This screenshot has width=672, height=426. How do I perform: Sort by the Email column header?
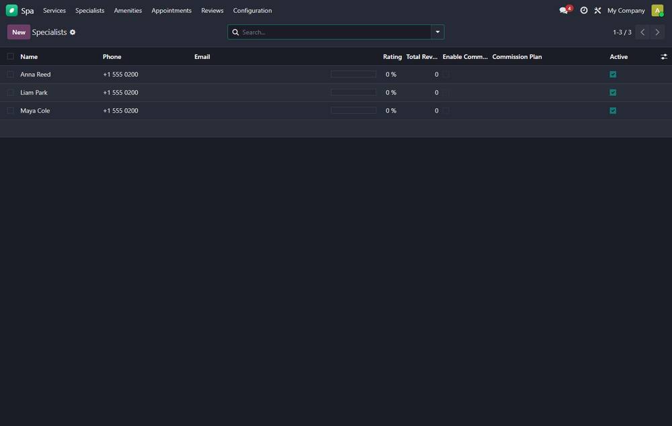coord(202,56)
